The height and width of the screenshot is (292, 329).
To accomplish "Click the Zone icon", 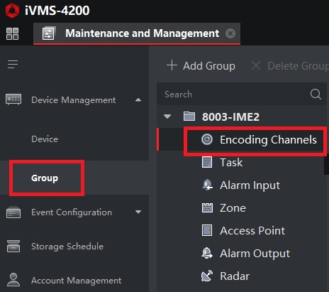I will coord(207,207).
